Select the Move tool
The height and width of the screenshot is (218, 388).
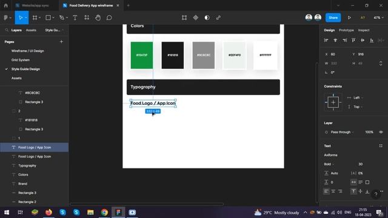[21, 18]
